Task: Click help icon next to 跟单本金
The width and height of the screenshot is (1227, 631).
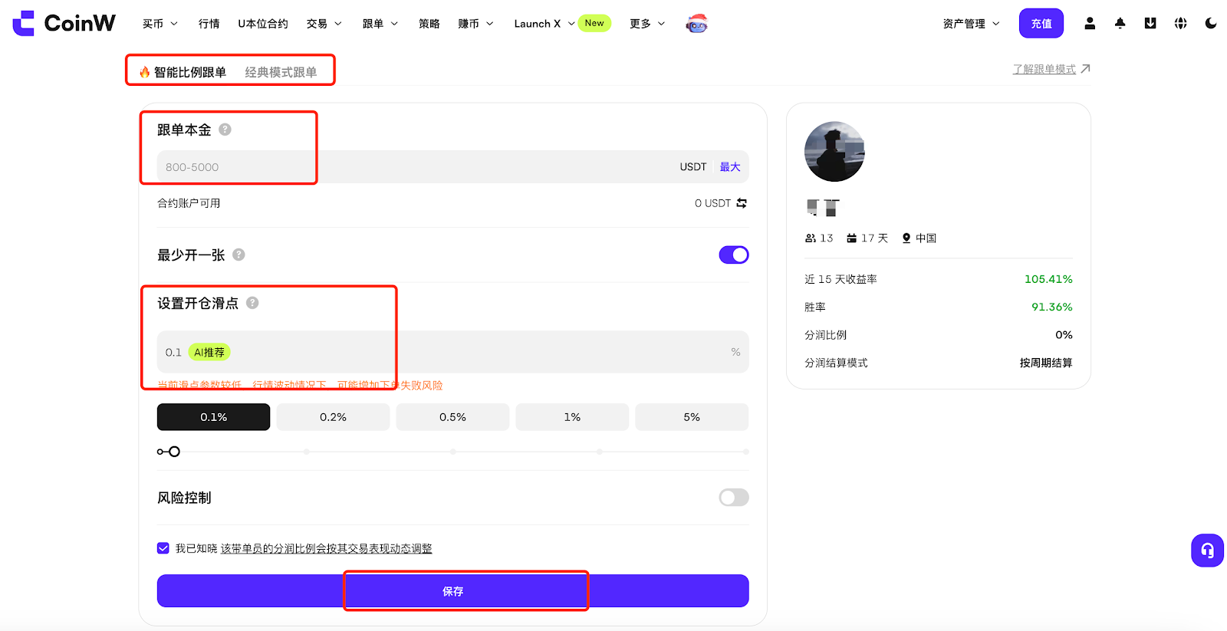Action: click(225, 130)
